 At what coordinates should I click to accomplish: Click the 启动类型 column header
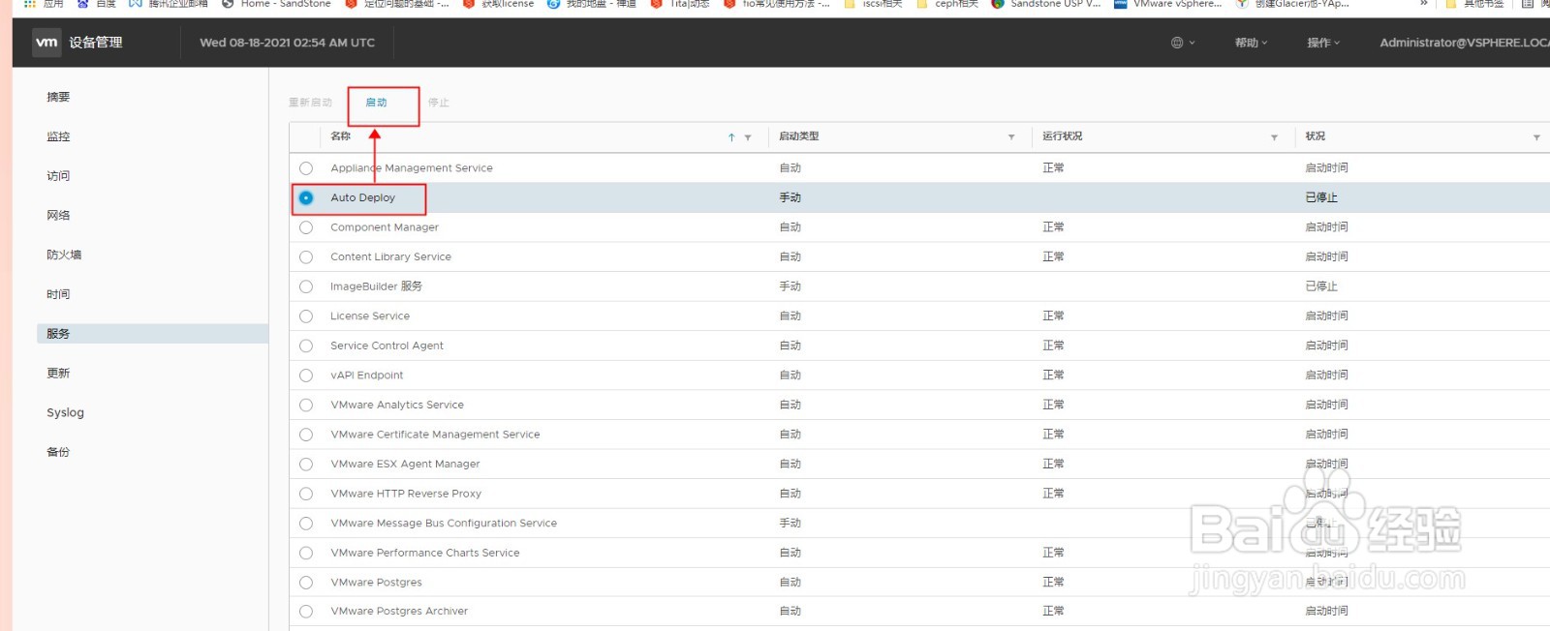(x=799, y=136)
